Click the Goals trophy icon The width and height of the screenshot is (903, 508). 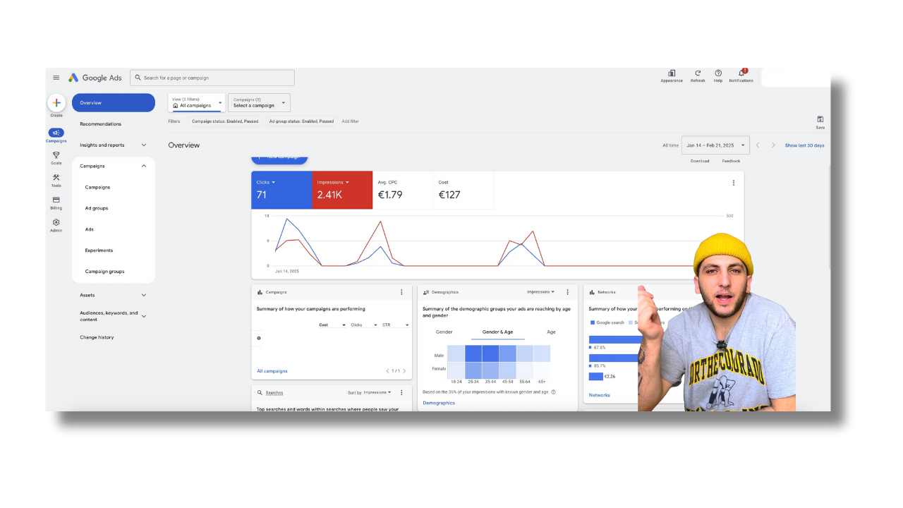[56, 156]
